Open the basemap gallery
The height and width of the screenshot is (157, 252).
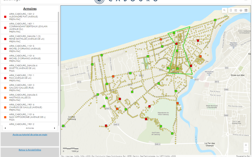coord(246,10)
